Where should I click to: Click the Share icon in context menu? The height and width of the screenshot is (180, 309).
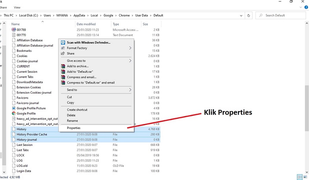coord(63,53)
